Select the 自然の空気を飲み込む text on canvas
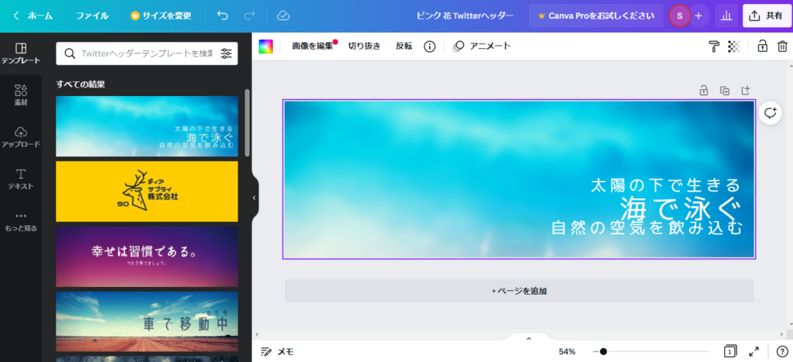Viewport: 793px width, 362px height. click(x=647, y=227)
